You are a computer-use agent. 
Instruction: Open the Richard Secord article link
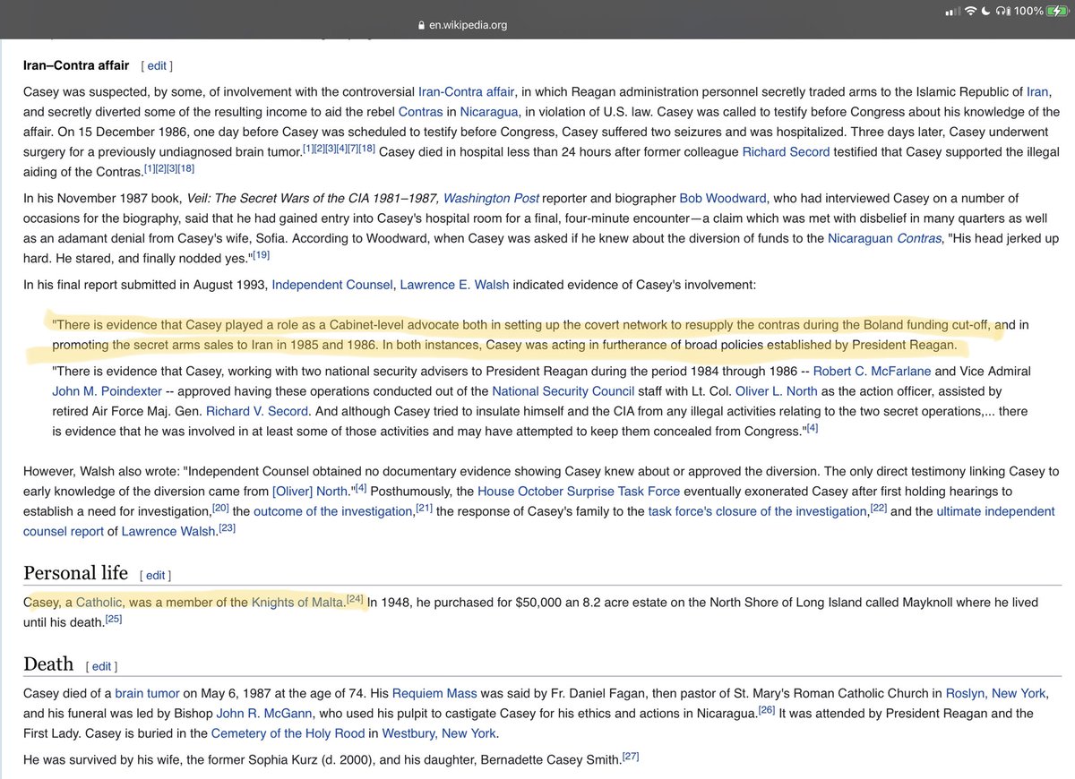pyautogui.click(x=786, y=151)
